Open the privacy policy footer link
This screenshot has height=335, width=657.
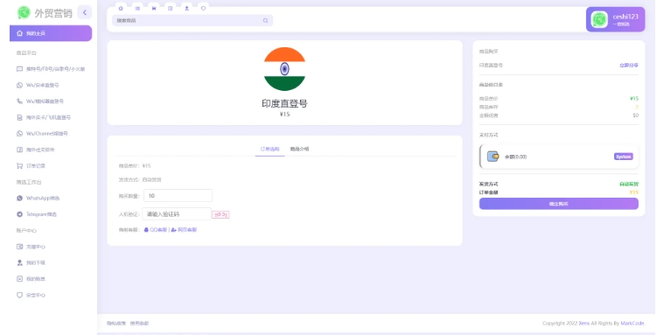click(x=116, y=324)
